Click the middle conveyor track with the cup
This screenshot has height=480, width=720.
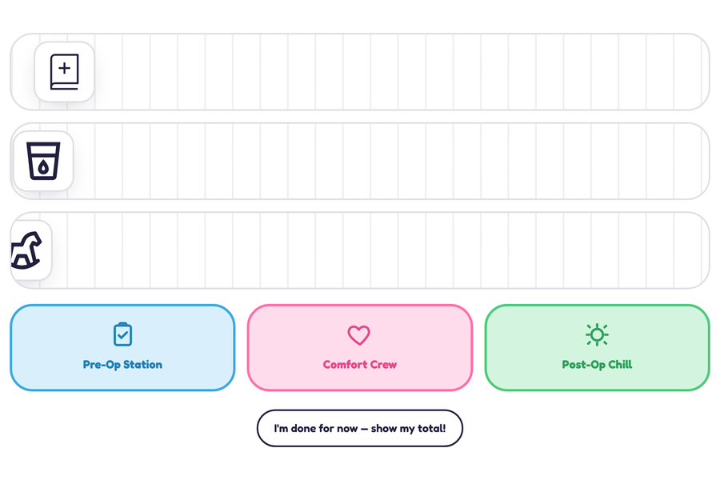coord(360,161)
